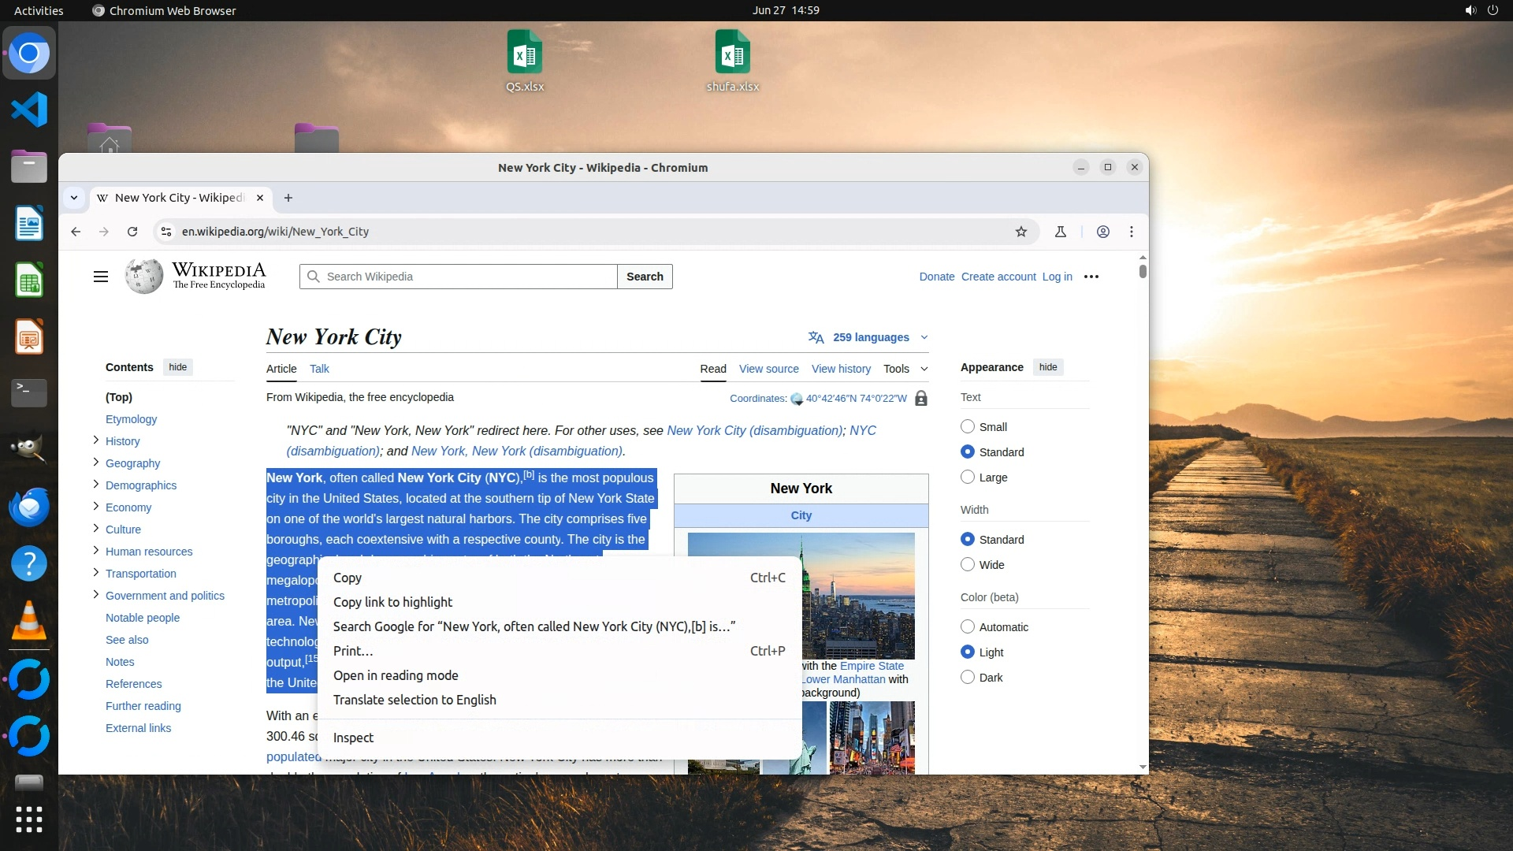Open the Wikipedia hamburger main menu
The height and width of the screenshot is (851, 1513).
tap(101, 277)
